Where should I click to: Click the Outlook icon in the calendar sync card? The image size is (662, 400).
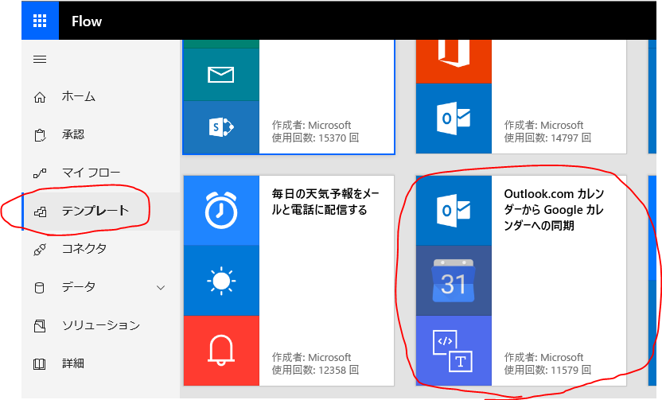coord(454,211)
